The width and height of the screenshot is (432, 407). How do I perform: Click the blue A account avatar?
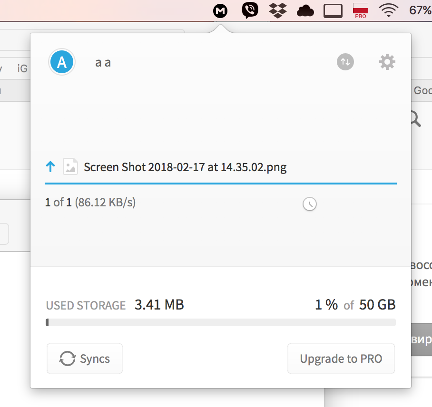point(62,62)
